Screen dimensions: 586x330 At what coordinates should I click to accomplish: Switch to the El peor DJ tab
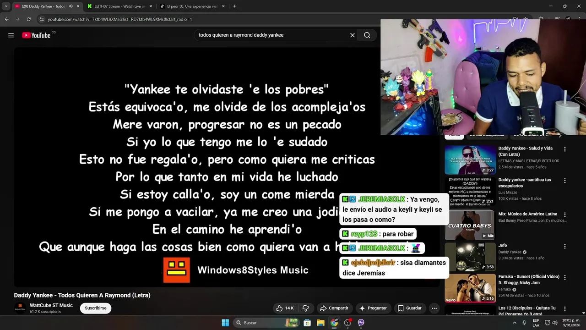[x=192, y=6]
